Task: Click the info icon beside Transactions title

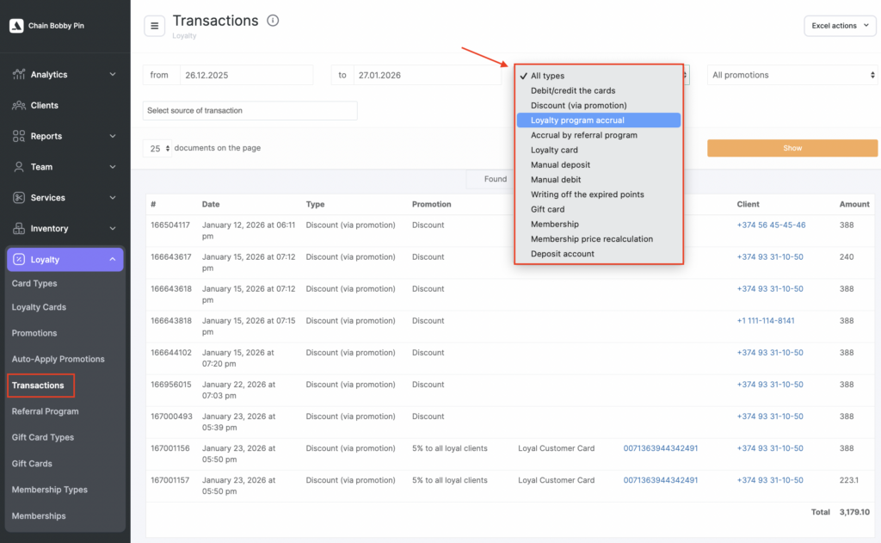Action: [x=273, y=21]
